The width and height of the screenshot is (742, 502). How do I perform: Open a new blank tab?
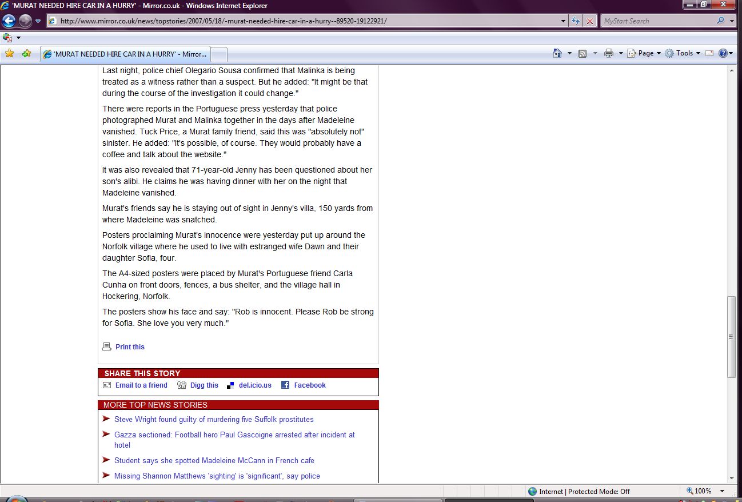220,54
